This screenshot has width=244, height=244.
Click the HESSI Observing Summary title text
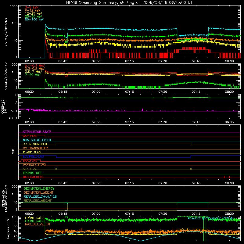click(x=129, y=2)
